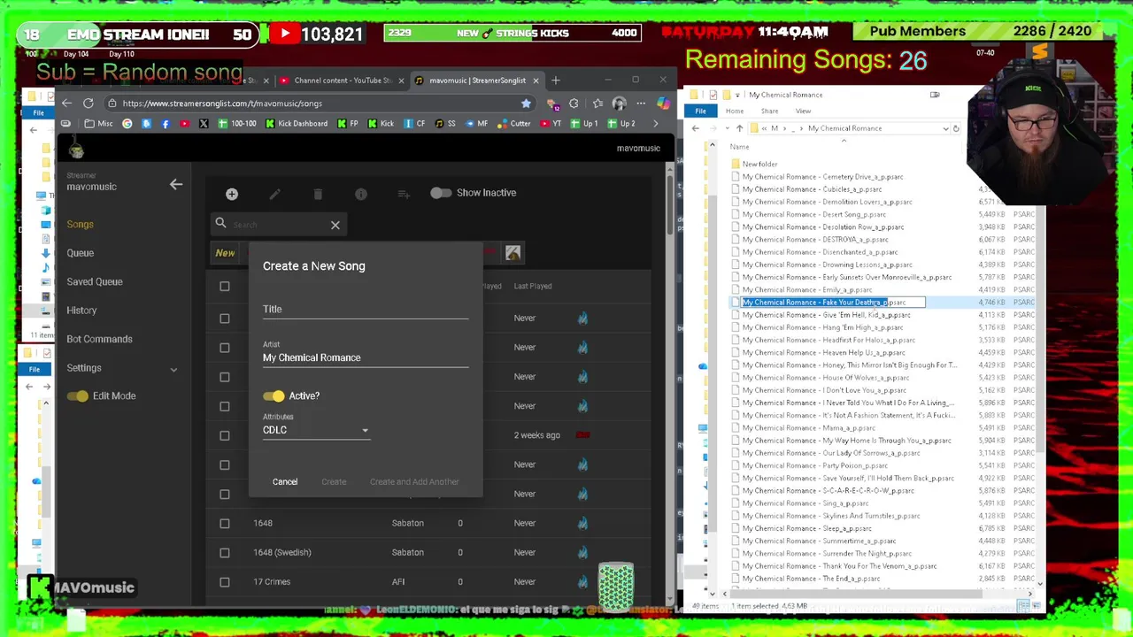Open the Misc bookmarks folder

click(99, 124)
